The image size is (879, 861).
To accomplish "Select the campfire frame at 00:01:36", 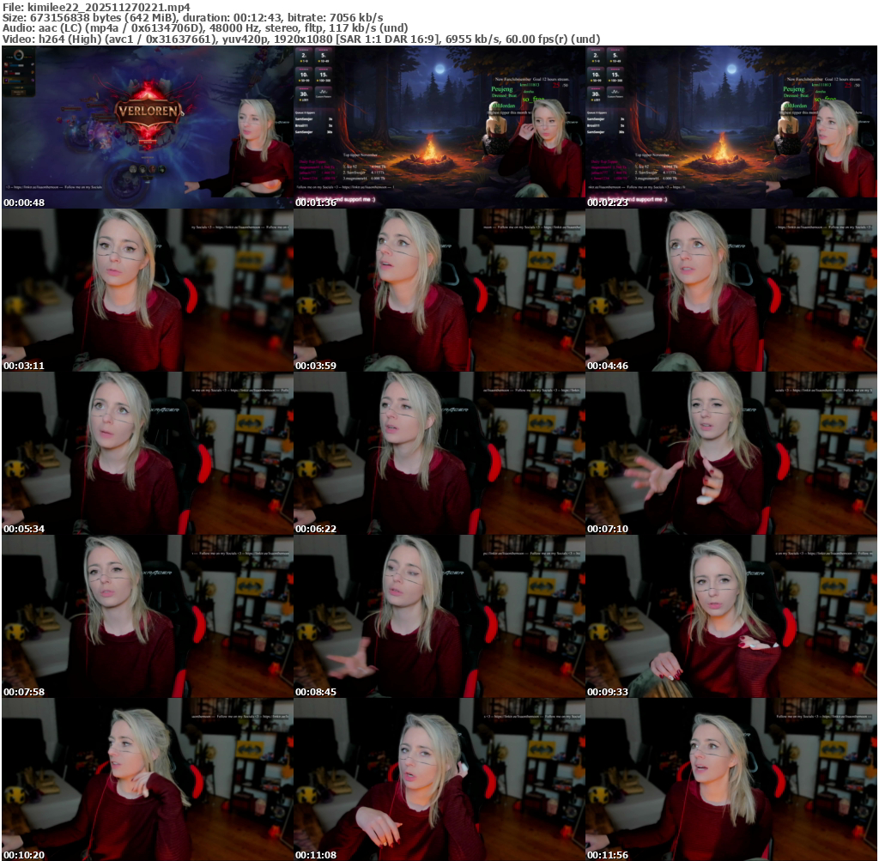I will click(439, 127).
